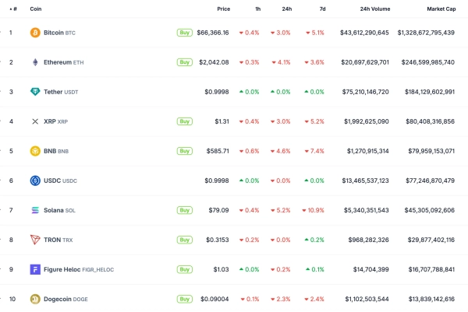Sort the list by Price header
Screen dimensions: 468x312
pos(223,9)
